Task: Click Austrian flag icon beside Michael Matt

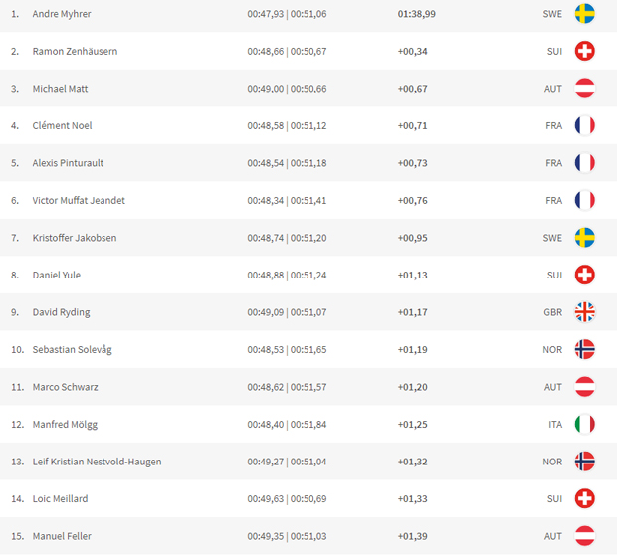Action: [585, 89]
